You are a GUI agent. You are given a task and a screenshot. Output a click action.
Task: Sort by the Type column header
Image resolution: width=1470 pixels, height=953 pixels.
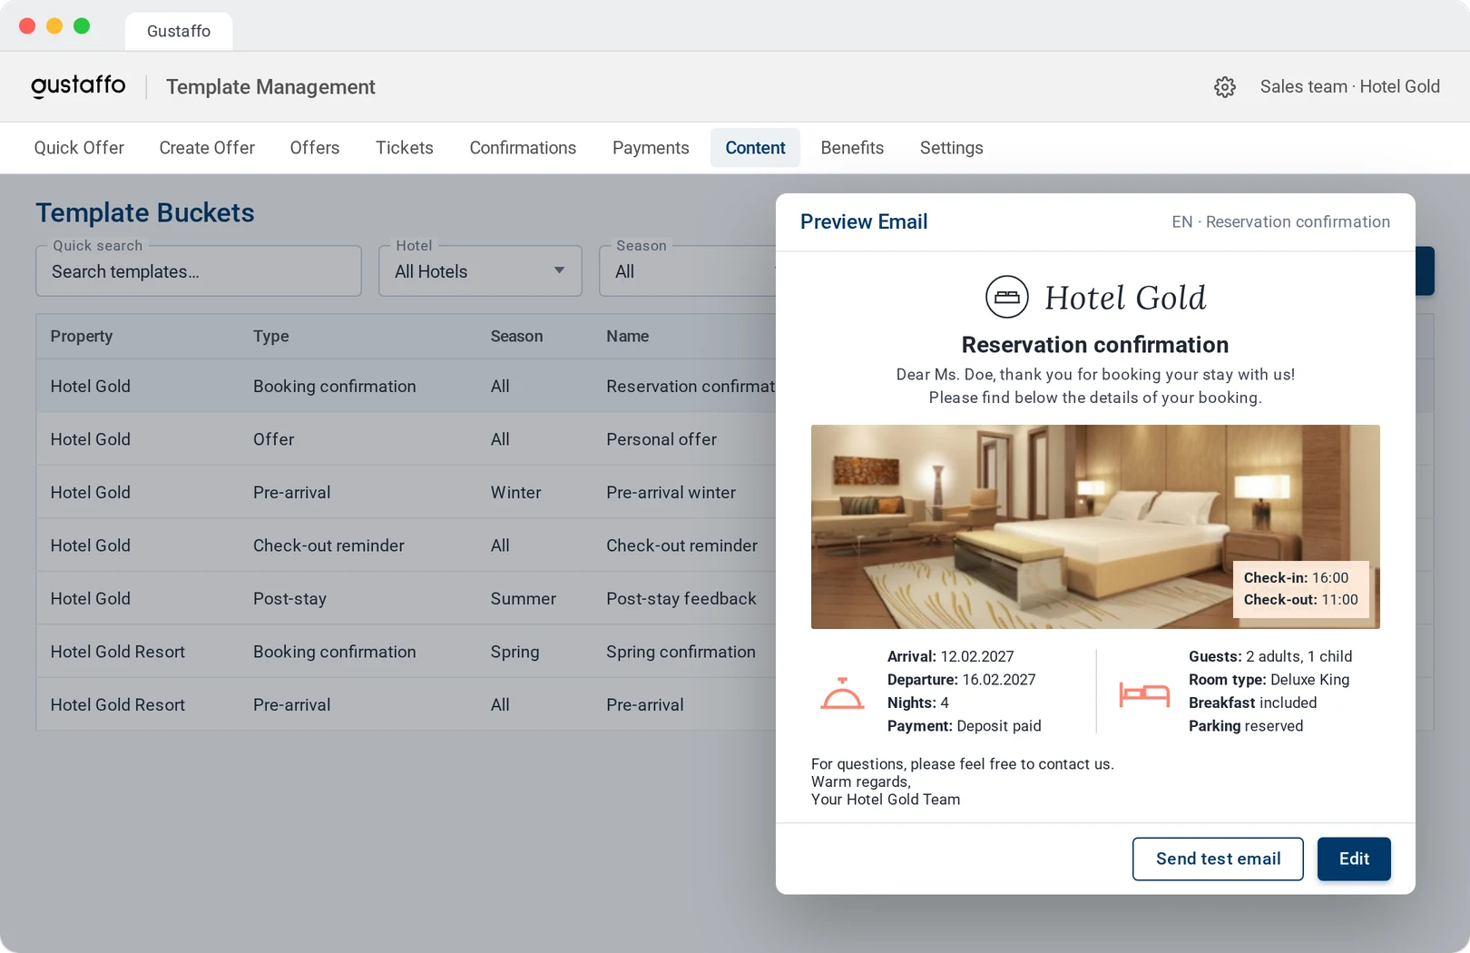(270, 336)
